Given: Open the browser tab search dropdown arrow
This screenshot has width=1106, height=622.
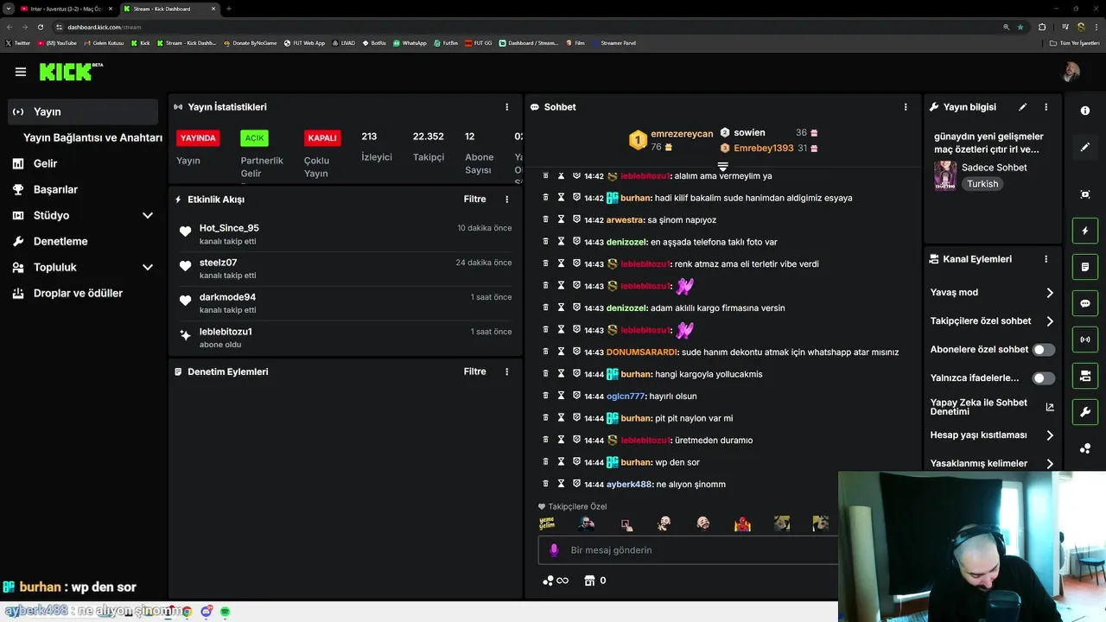Looking at the screenshot, I should point(9,9).
